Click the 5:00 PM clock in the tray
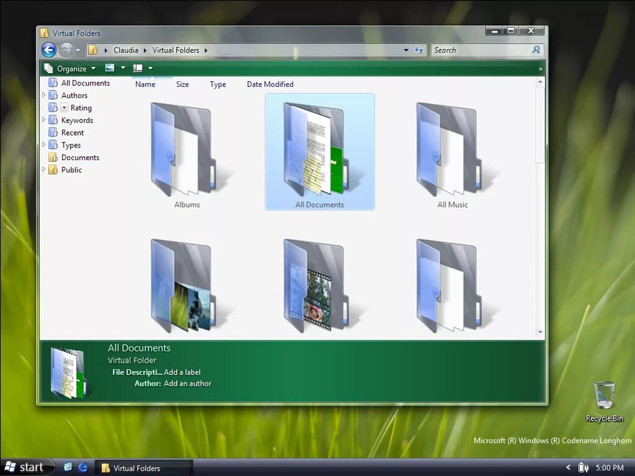The height and width of the screenshot is (476, 635). pos(610,467)
